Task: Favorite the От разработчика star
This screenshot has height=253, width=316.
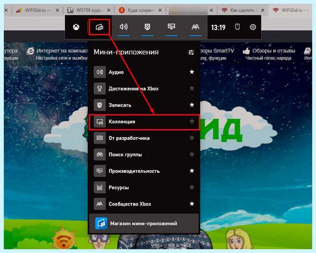Action: coord(192,138)
